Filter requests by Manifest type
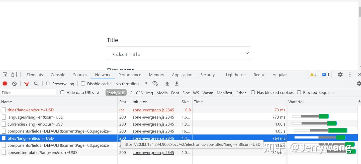361x164 pixels. click(x=224, y=93)
